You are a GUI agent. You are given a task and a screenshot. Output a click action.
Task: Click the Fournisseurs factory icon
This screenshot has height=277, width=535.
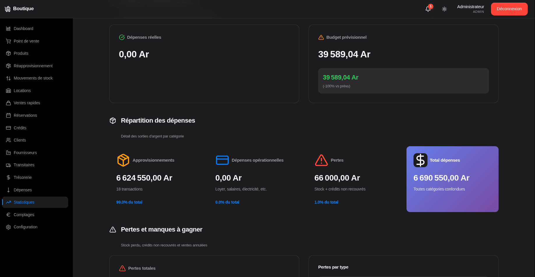8,153
